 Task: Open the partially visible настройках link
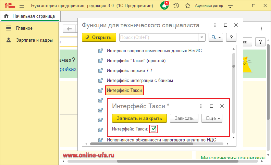68,69
